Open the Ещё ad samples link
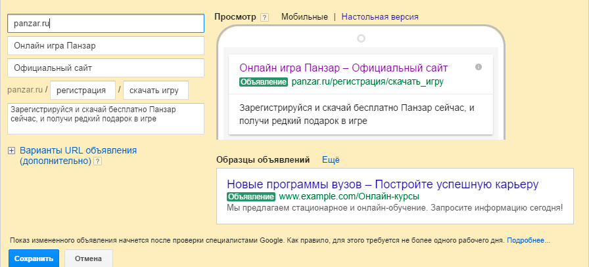This screenshot has width=589, height=267. [331, 160]
